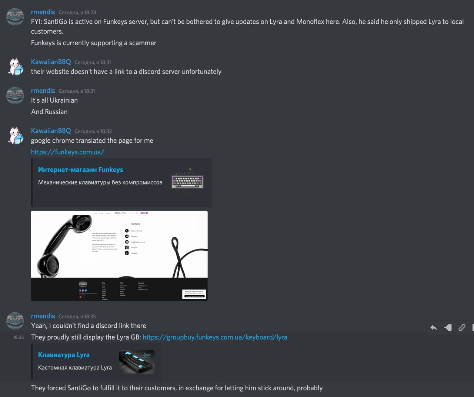Reply to the hovered 18:35 message
This screenshot has width=474, height=397.
pos(434,328)
